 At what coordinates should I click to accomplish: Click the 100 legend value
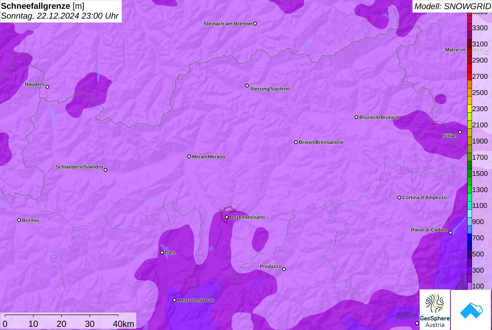point(478,286)
